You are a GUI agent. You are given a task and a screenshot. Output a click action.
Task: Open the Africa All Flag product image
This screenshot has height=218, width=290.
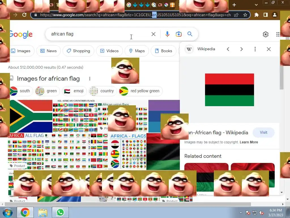pos(26,151)
